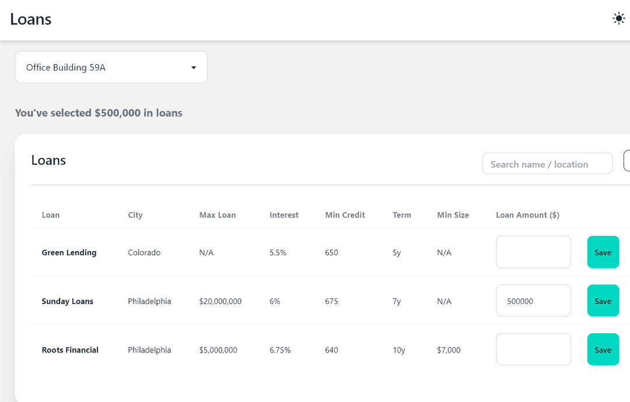The image size is (630, 402).
Task: Open the Green Lending loan name
Action: click(x=69, y=253)
